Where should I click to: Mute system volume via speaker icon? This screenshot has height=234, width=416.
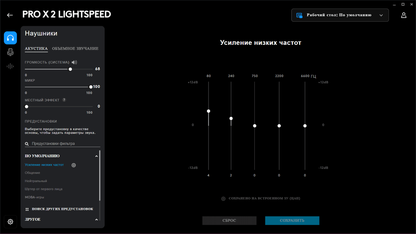pos(74,62)
